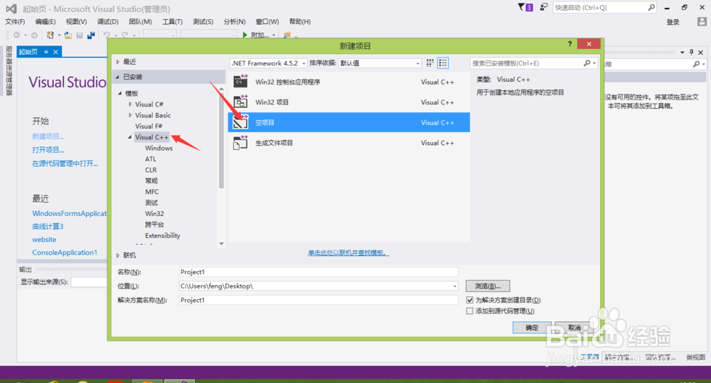Click the new project toolbar icon
Image resolution: width=711 pixels, height=383 pixels.
(x=50, y=35)
